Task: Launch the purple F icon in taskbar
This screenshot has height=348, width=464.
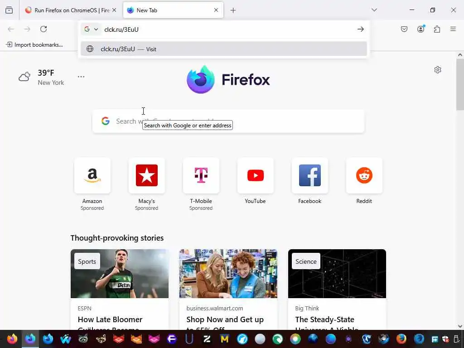Action: click(172, 338)
